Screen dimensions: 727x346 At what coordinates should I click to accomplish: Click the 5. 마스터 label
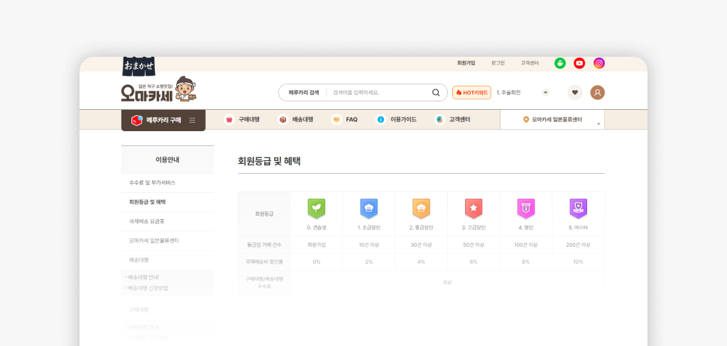(x=578, y=228)
